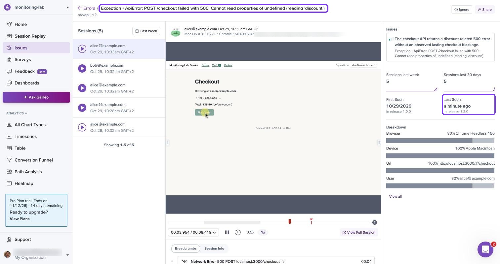Set playback speed to 1x
Image resolution: width=500 pixels, height=264 pixels.
coord(263,232)
